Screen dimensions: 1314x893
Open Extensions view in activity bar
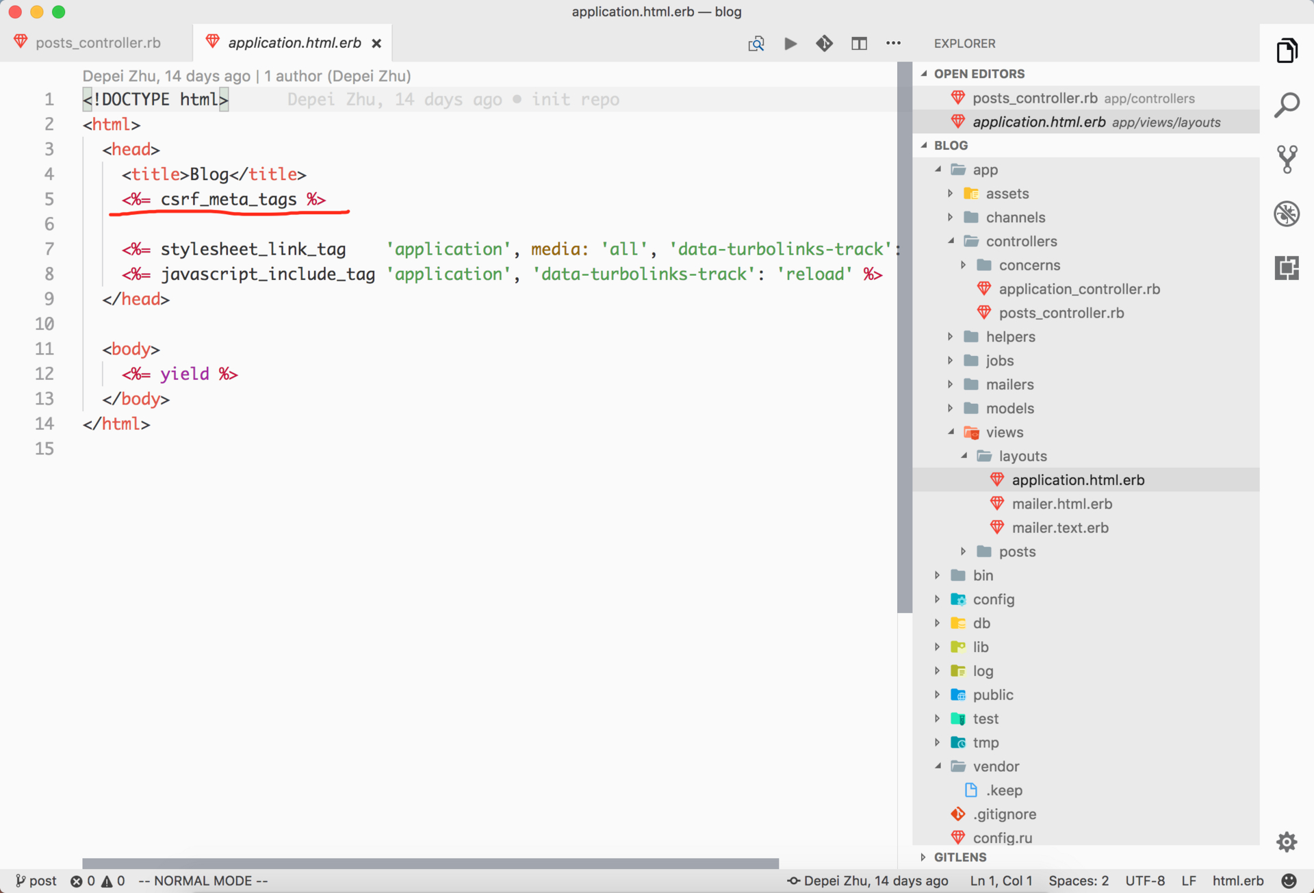point(1287,268)
